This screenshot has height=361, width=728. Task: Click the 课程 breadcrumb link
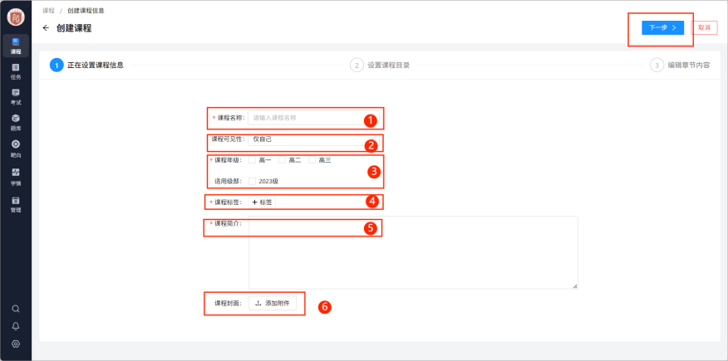(x=48, y=11)
